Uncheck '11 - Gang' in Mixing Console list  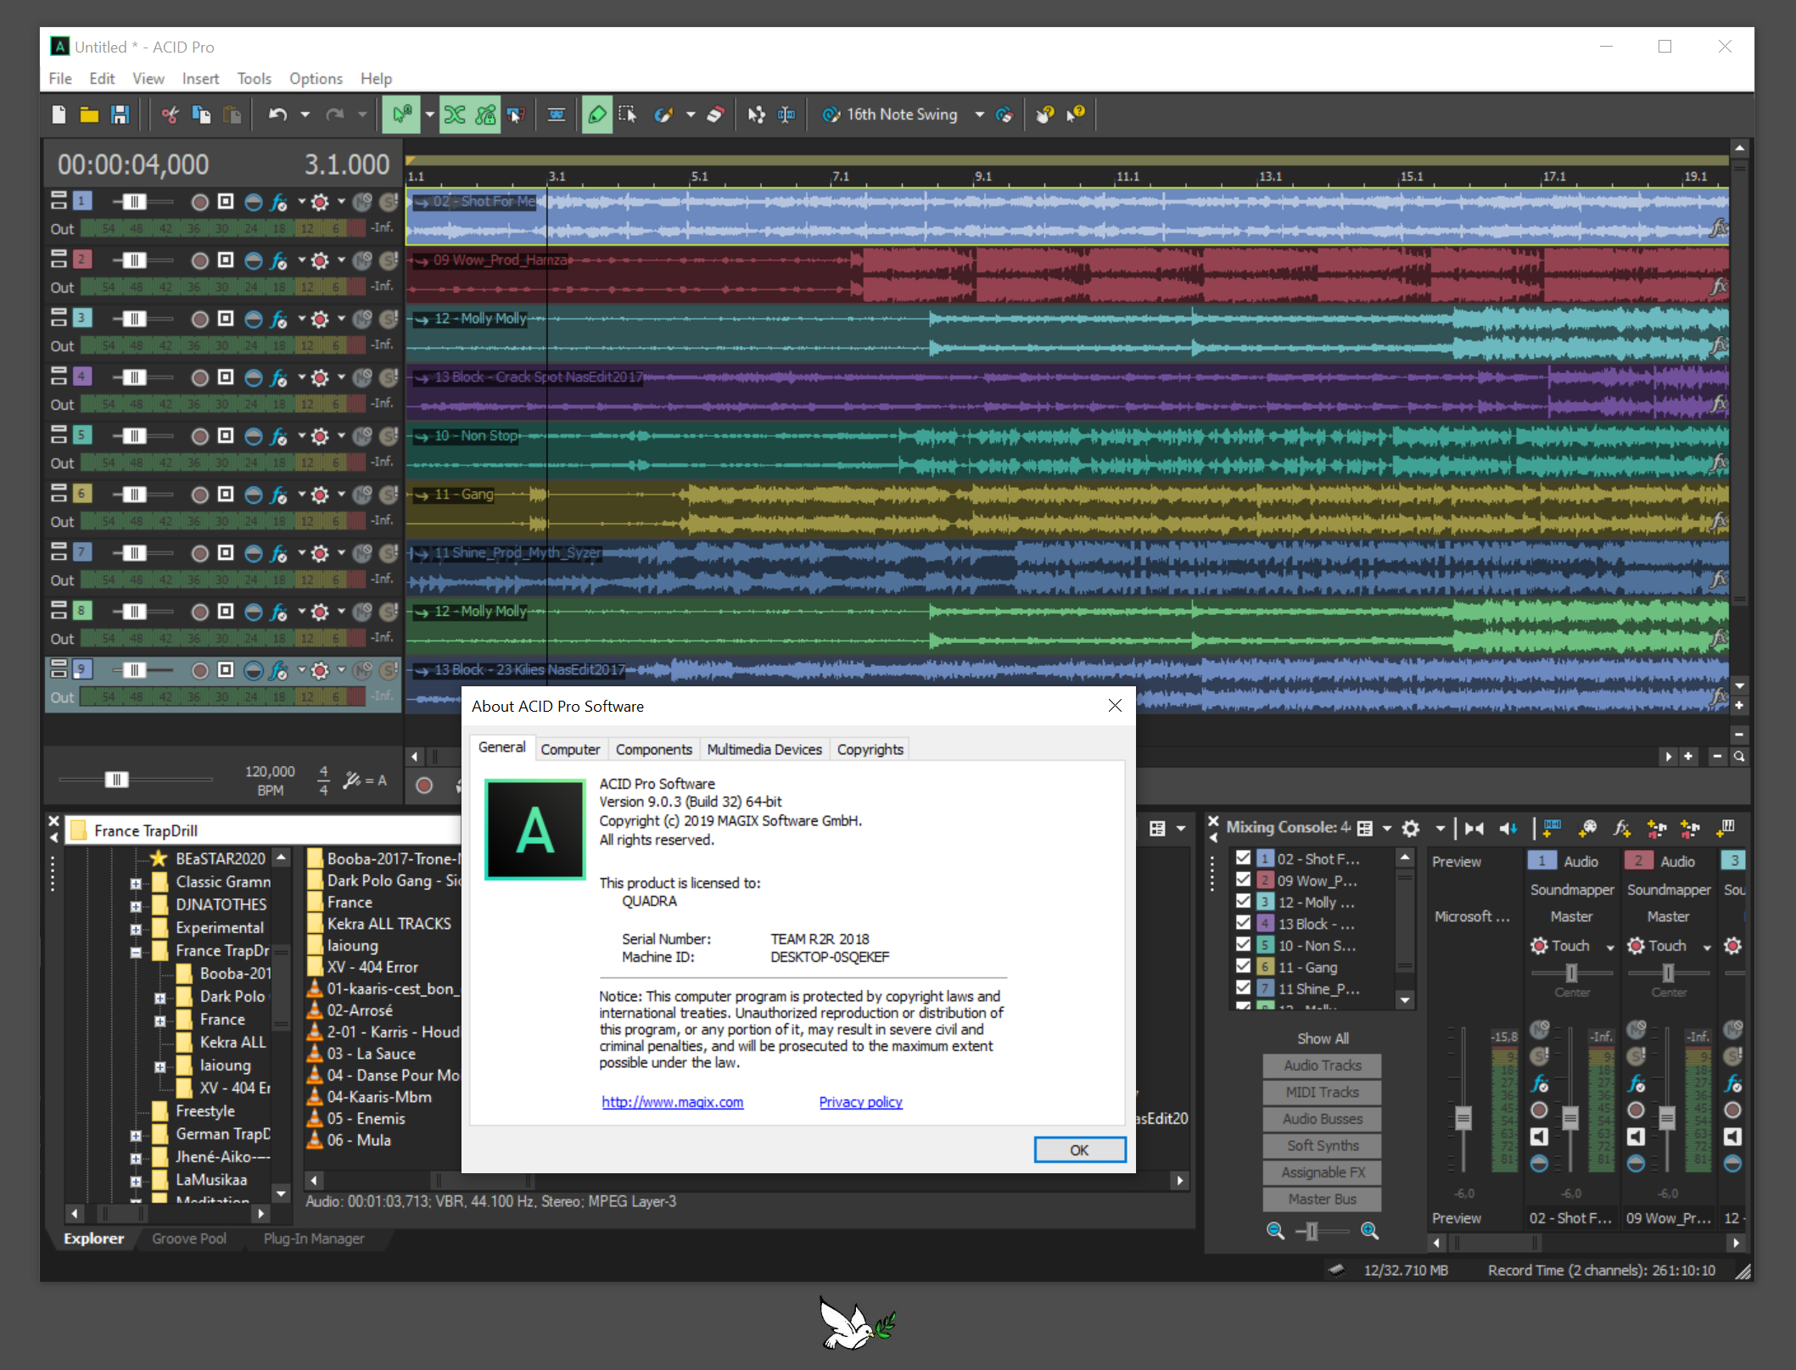pos(1243,966)
